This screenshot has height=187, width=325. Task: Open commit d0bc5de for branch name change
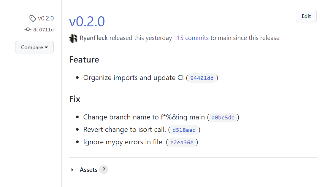223,117
